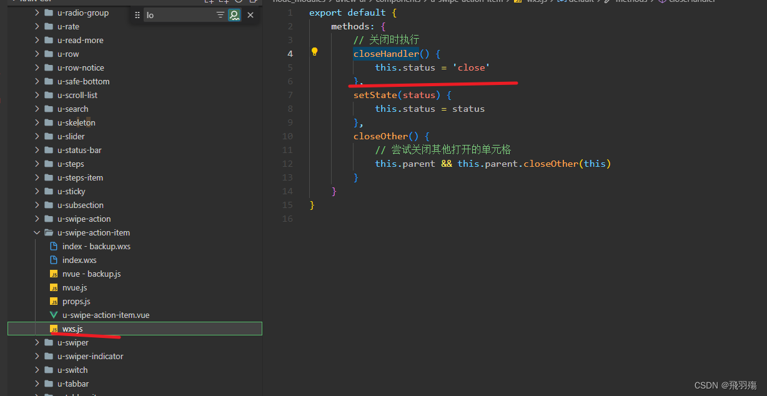Click the methods breadcrumb item
The image size is (767, 396).
(x=631, y=1)
